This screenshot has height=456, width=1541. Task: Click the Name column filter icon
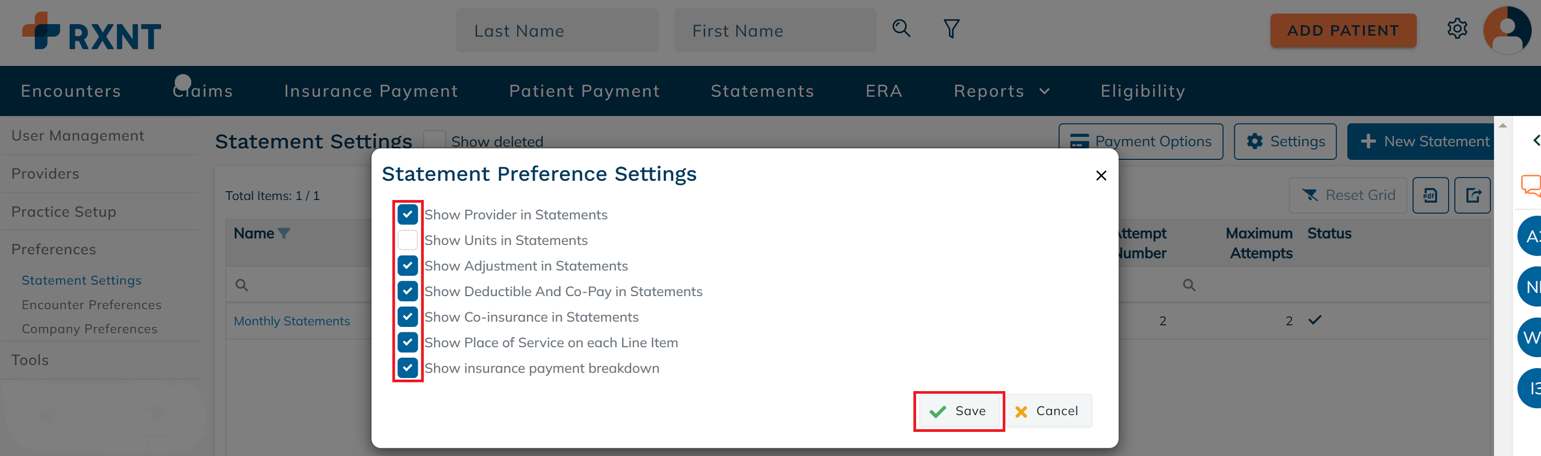click(284, 233)
